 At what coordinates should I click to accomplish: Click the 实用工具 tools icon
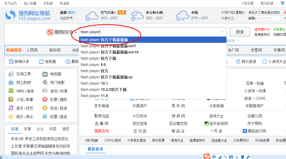tap(11, 74)
